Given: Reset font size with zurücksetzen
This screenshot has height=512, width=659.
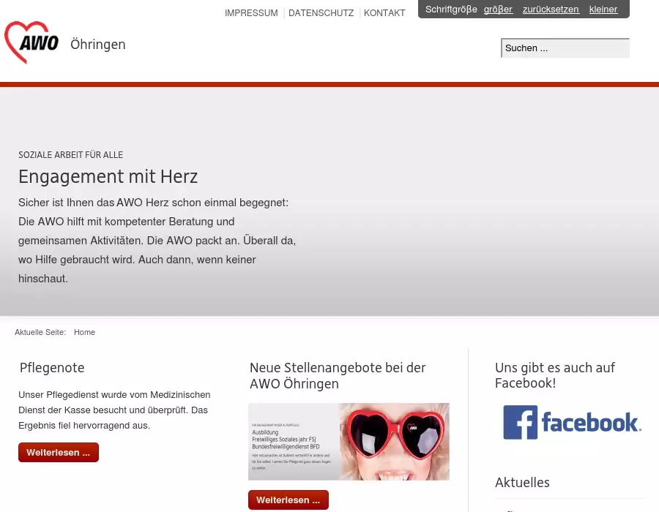Looking at the screenshot, I should (x=551, y=10).
